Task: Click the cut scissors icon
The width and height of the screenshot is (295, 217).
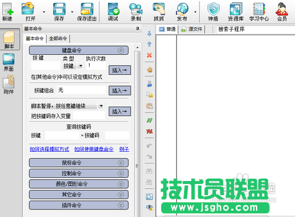Action: (149, 84)
